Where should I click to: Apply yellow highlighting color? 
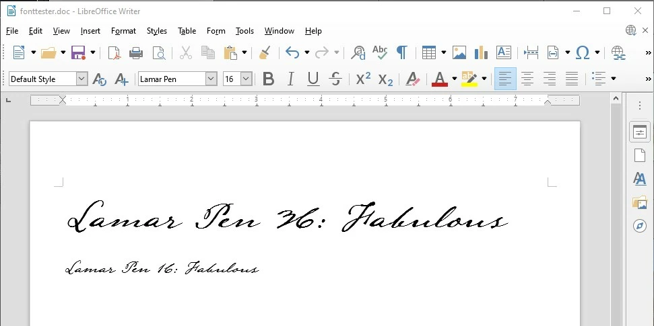[469, 79]
